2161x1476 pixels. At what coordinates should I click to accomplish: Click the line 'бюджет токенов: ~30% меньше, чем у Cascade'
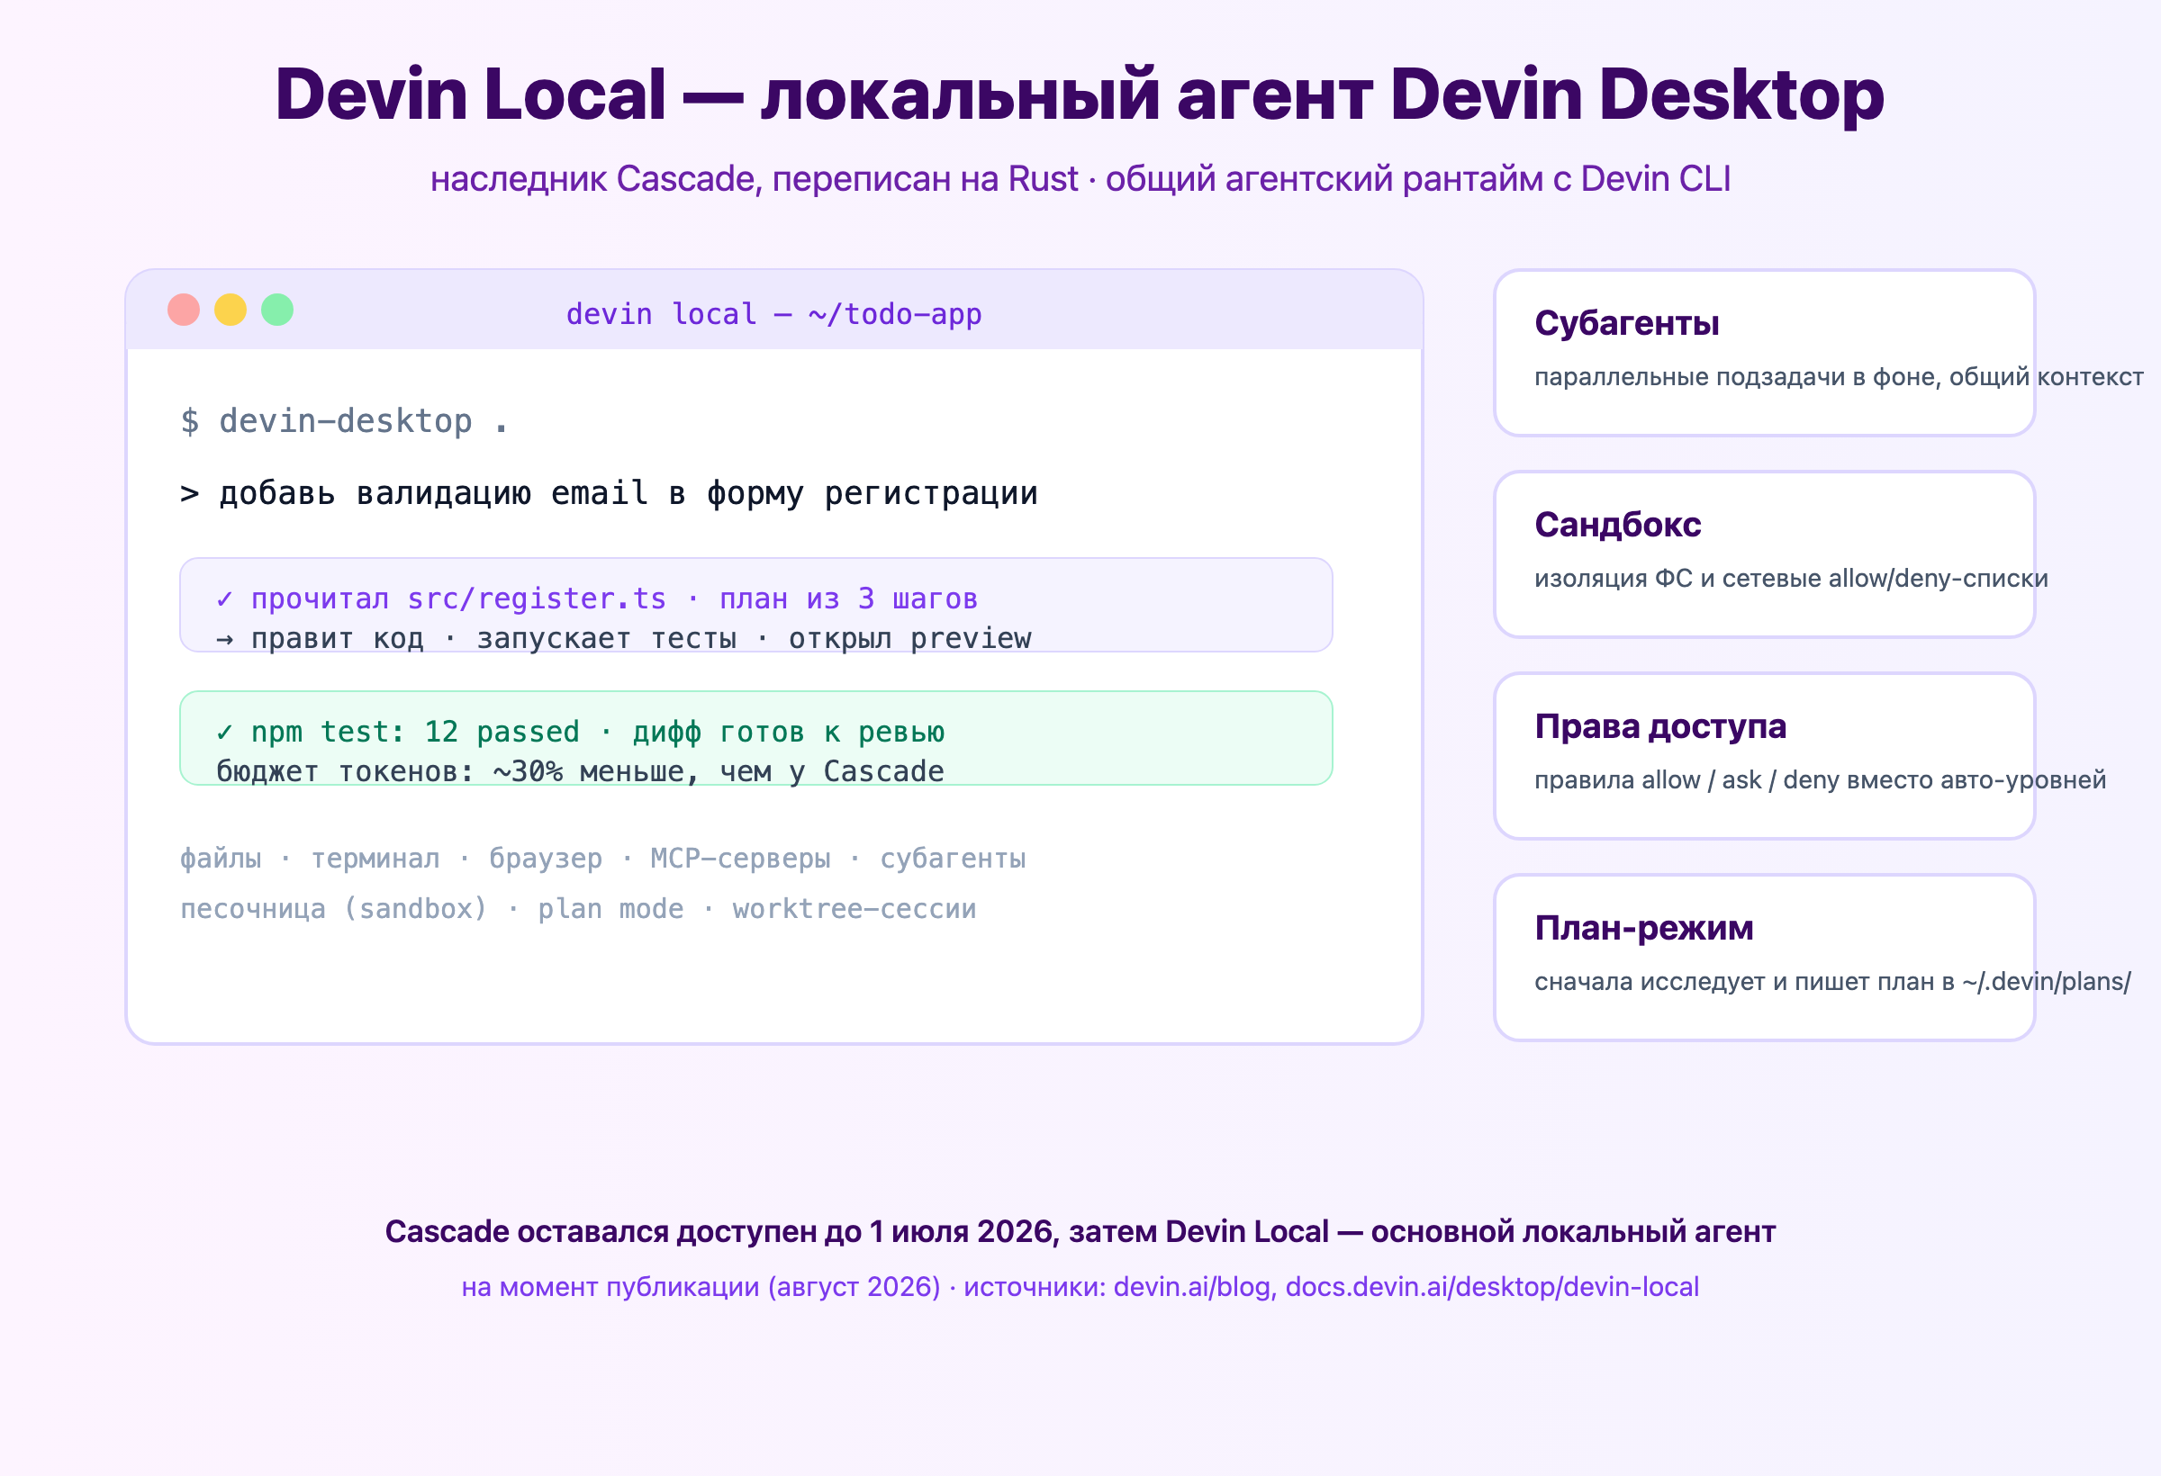coord(580,771)
